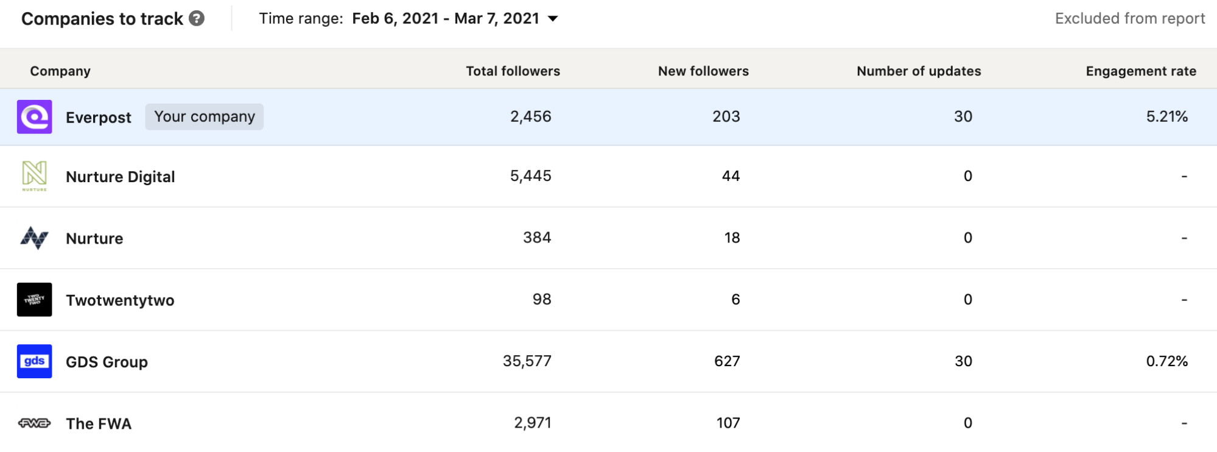The image size is (1217, 452).
Task: Click GDS Group total followers 35,577
Action: point(527,361)
